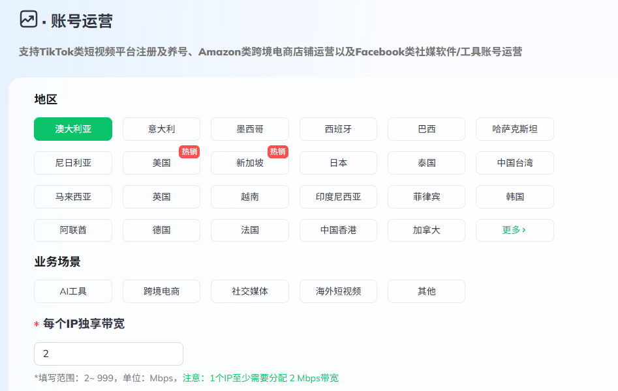Click the 业务场景 section label
Image resolution: width=618 pixels, height=391 pixels.
[57, 261]
